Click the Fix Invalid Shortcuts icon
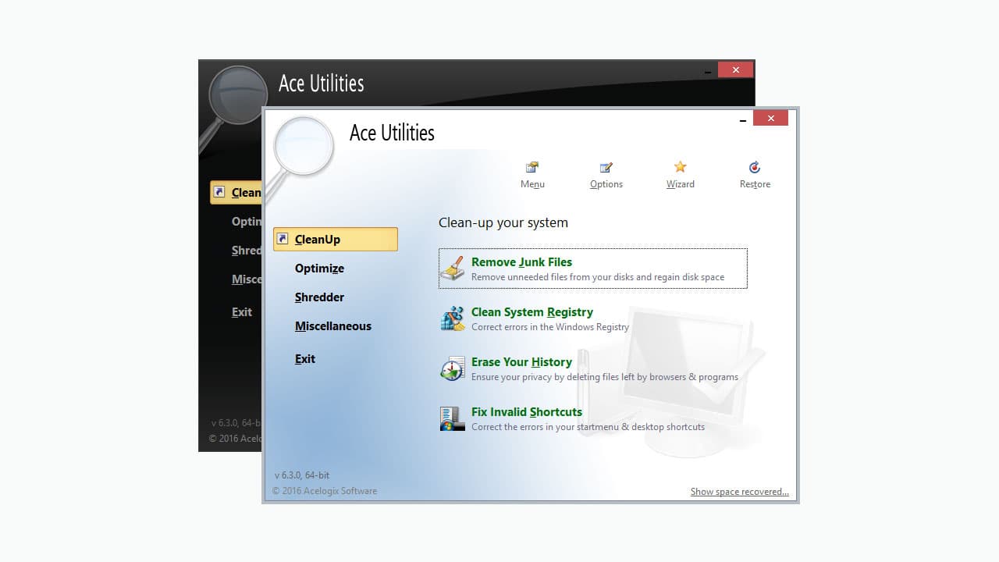 [x=452, y=418]
